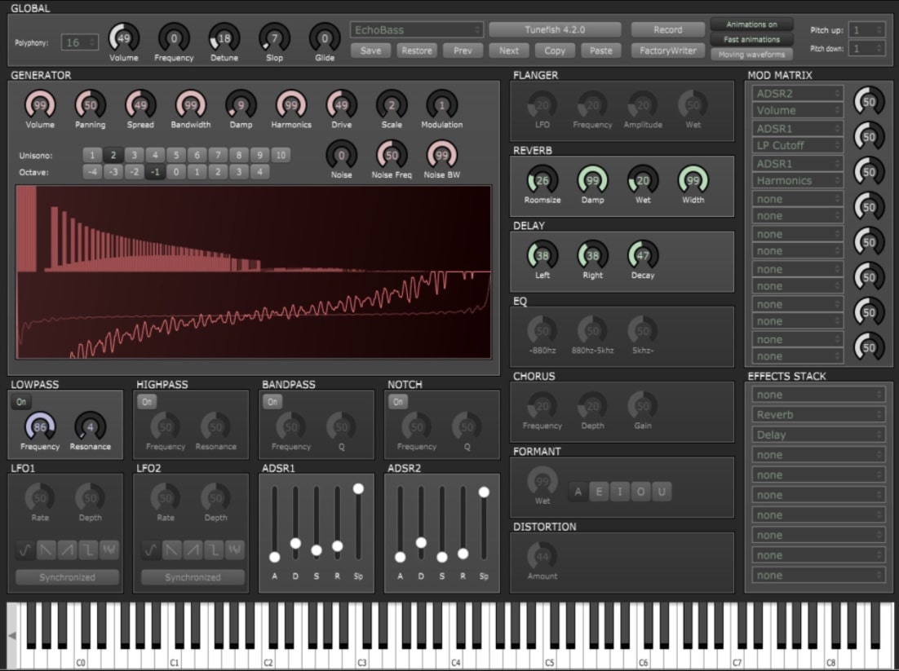Screen dimensions: 899x671
Task: Open the EchoBass preset dropdown
Action: pos(416,29)
